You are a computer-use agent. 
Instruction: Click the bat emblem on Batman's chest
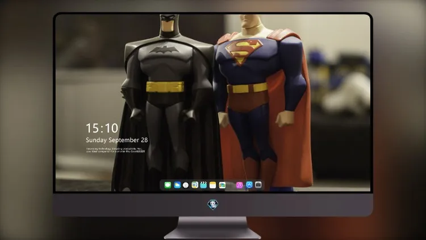click(164, 49)
